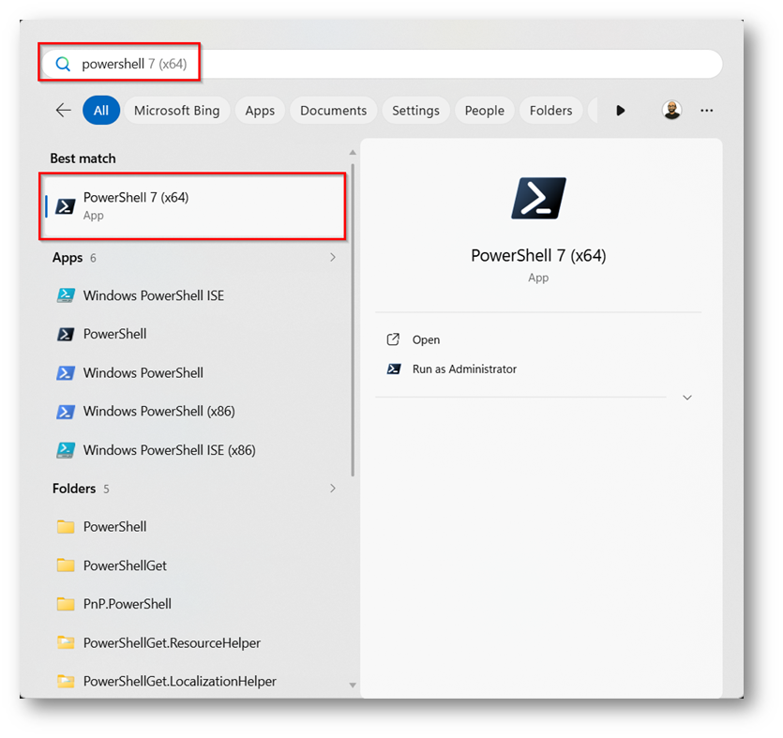This screenshot has width=783, height=738.
Task: Switch to the Microsoft Bing filter tab
Action: point(176,110)
